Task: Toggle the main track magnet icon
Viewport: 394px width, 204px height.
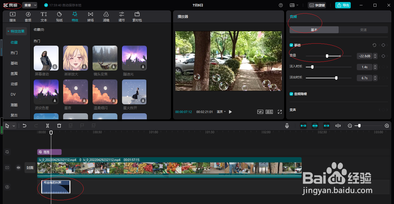Action: 303,126
